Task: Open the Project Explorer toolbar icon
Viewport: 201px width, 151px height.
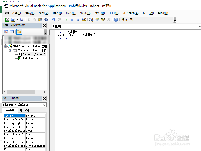Action: click(x=91, y=20)
